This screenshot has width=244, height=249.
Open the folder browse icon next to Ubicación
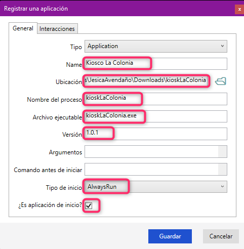(221, 81)
